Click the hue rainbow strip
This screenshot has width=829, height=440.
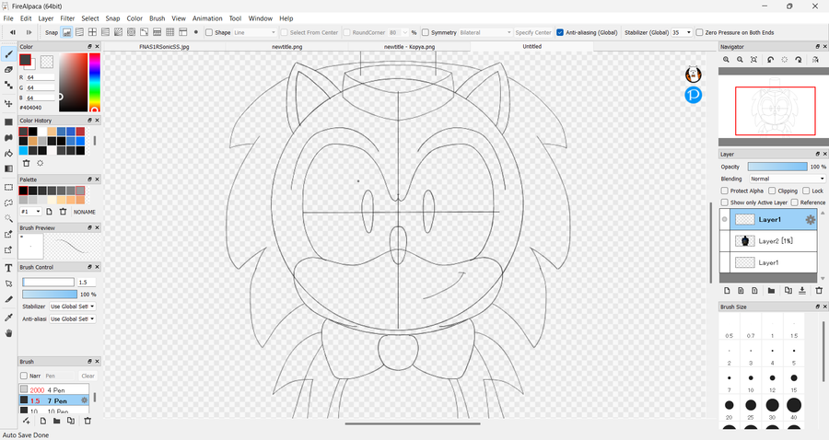tap(95, 83)
